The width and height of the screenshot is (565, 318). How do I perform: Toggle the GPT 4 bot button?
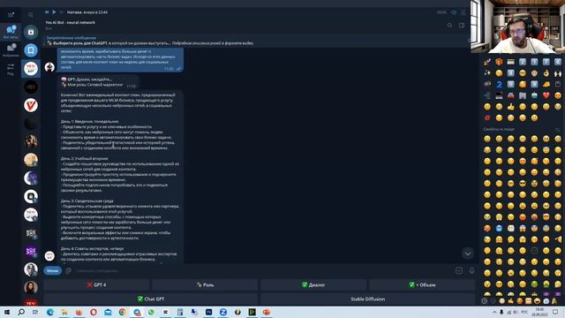coord(96,284)
